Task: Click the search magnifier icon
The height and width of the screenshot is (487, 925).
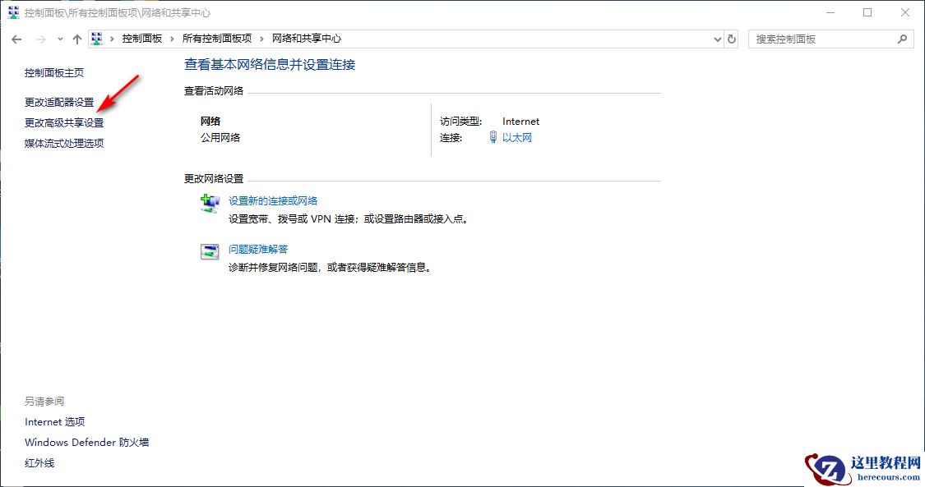Action: coord(902,39)
